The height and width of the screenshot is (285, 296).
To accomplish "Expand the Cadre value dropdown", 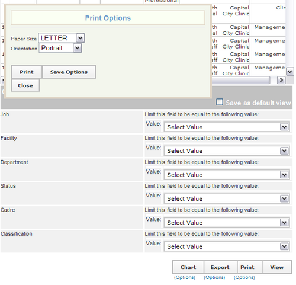I will [x=227, y=223].
